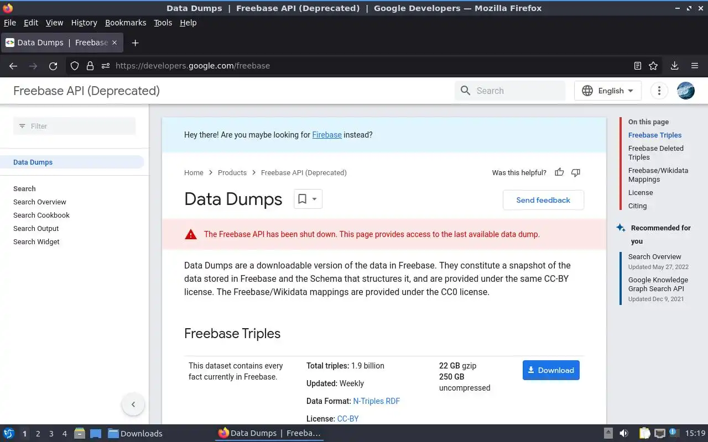Mark page helpful with thumbs up
The width and height of the screenshot is (708, 442).
point(559,172)
